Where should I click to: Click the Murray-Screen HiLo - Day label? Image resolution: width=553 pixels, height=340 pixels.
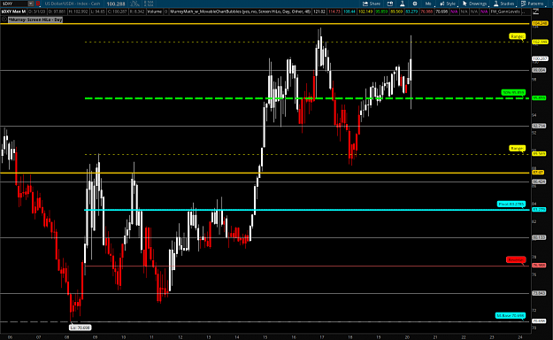pos(35,19)
